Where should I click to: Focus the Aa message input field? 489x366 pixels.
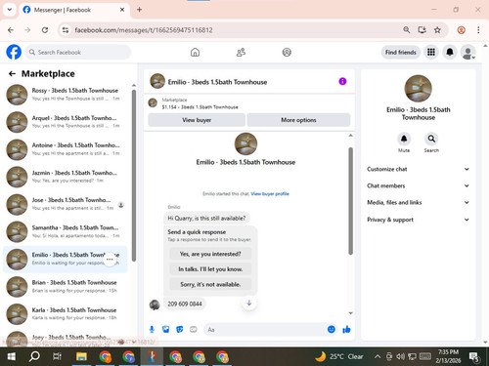266,330
